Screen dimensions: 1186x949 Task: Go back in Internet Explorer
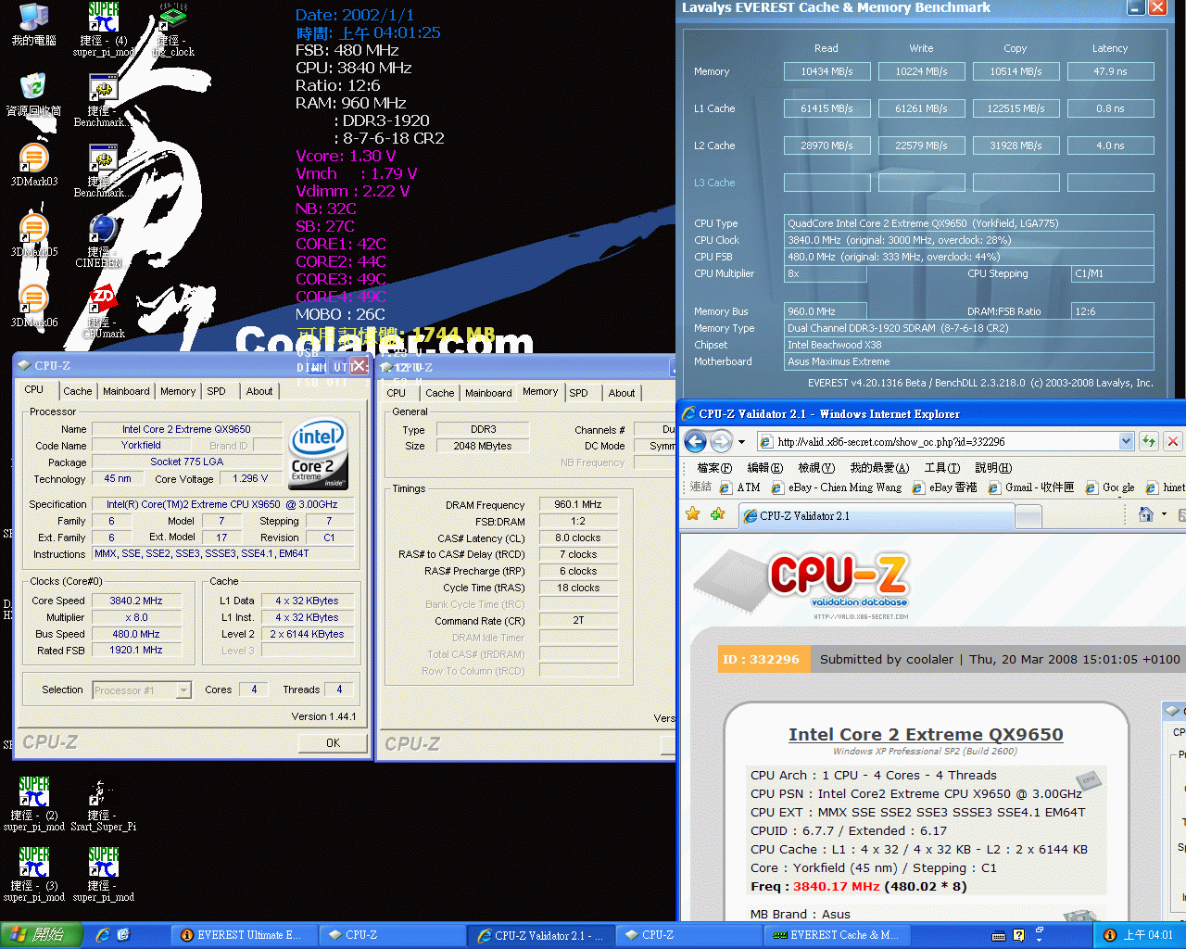click(696, 442)
